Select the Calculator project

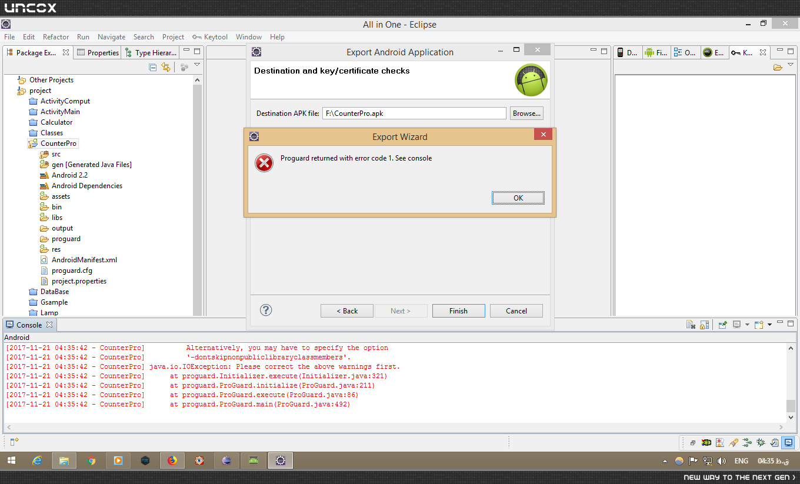tap(56, 122)
